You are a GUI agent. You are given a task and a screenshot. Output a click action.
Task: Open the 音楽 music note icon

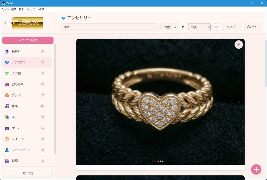[7, 106]
